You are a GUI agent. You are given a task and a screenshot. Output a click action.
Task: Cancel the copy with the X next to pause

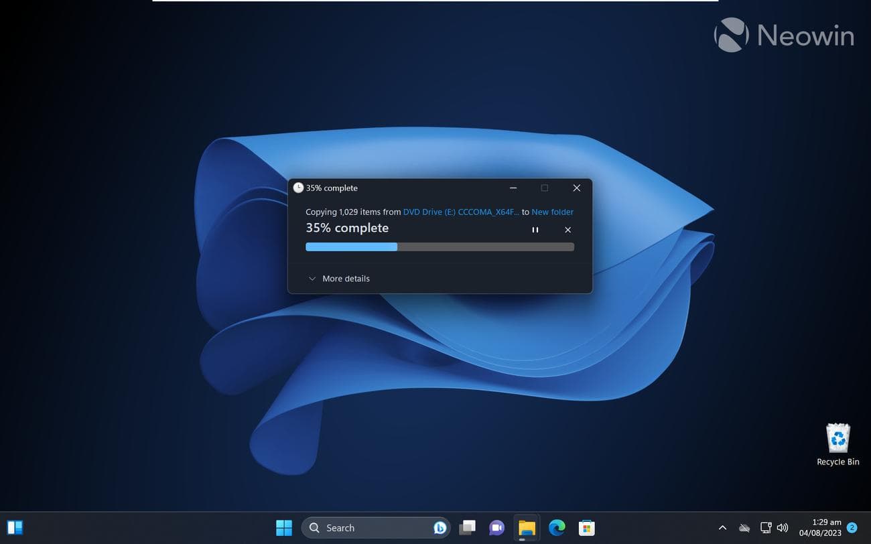[567, 230]
